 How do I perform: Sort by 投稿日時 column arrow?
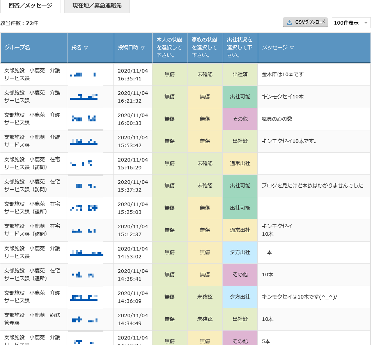click(x=143, y=48)
